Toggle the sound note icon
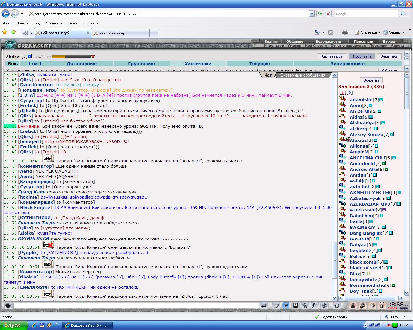This screenshot has height=330, width=413. [x=324, y=306]
